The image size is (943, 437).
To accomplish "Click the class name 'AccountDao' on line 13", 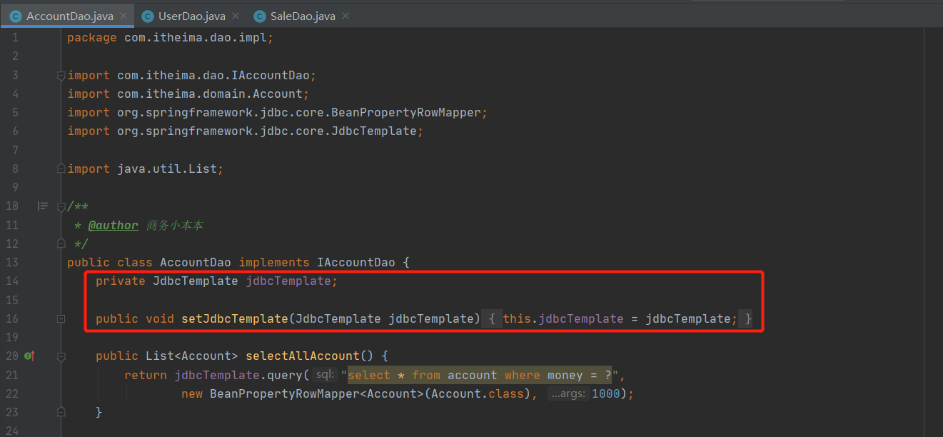I will click(x=196, y=263).
